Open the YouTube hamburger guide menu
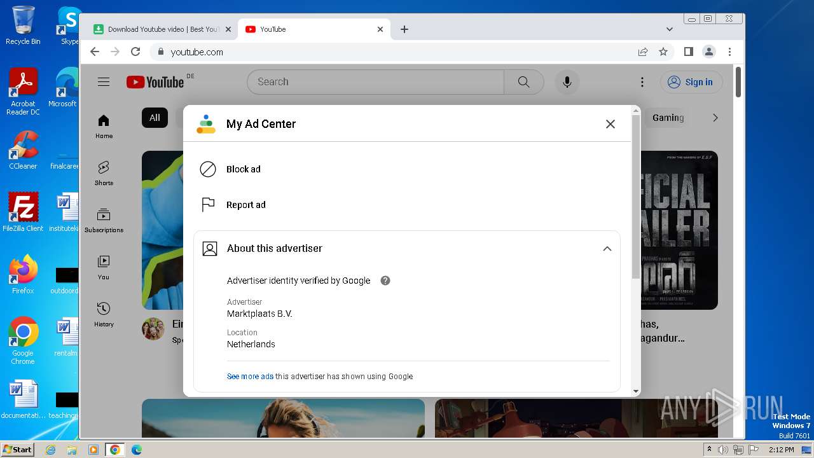 click(x=104, y=82)
